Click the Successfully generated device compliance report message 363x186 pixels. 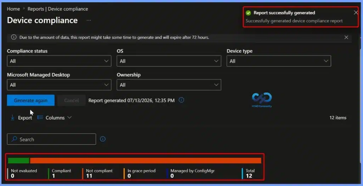[x=294, y=21]
